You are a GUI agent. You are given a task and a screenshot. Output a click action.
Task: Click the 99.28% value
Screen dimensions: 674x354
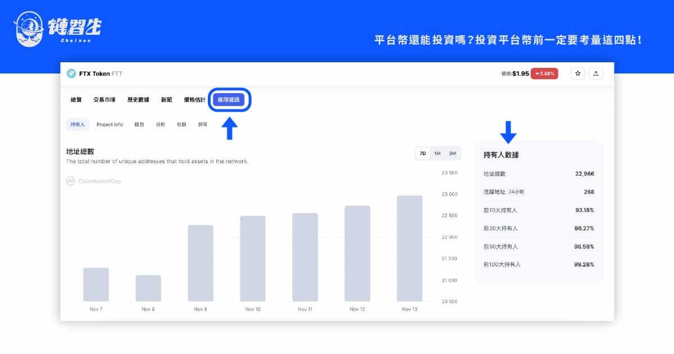(x=585, y=264)
